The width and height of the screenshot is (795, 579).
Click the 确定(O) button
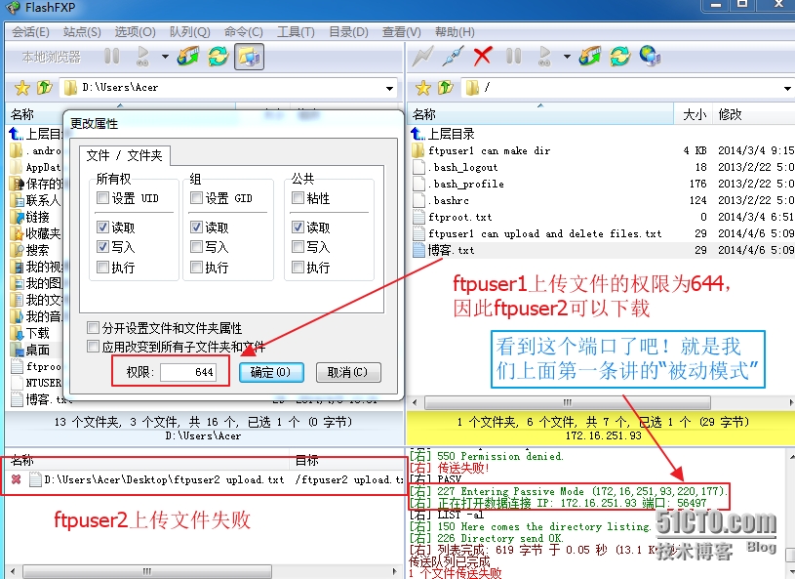point(271,372)
